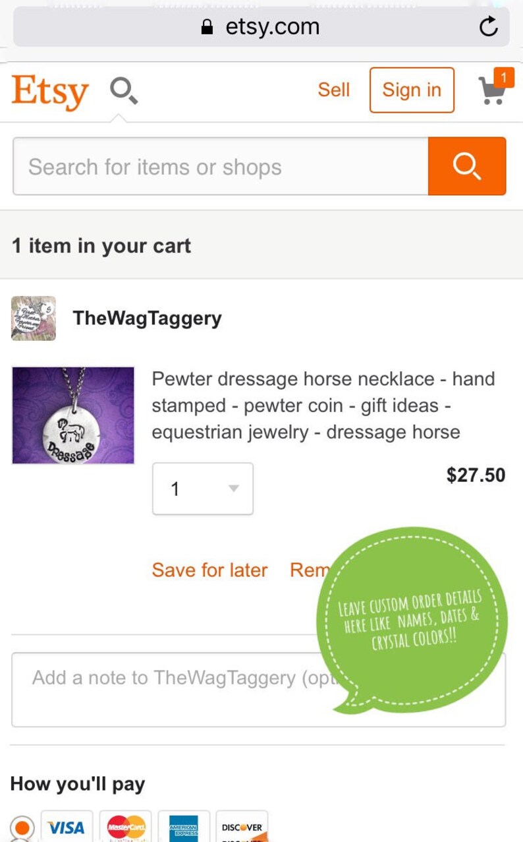The height and width of the screenshot is (842, 523).
Task: Click the Visa card icon
Action: click(67, 826)
